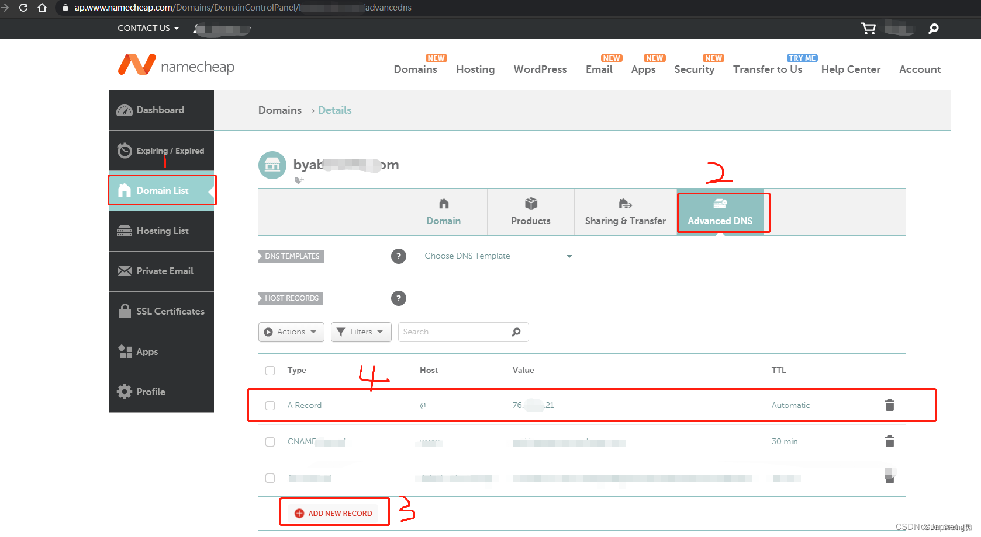Tick the CNAME row checkbox
Image resolution: width=981 pixels, height=537 pixels.
pos(270,442)
